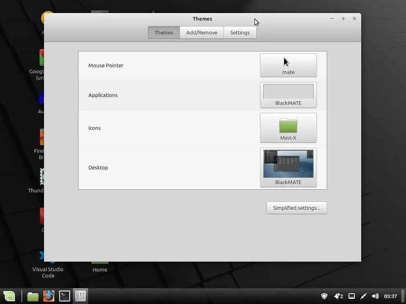
Task: Open the Linux Mint menu
Action: pyautogui.click(x=10, y=296)
